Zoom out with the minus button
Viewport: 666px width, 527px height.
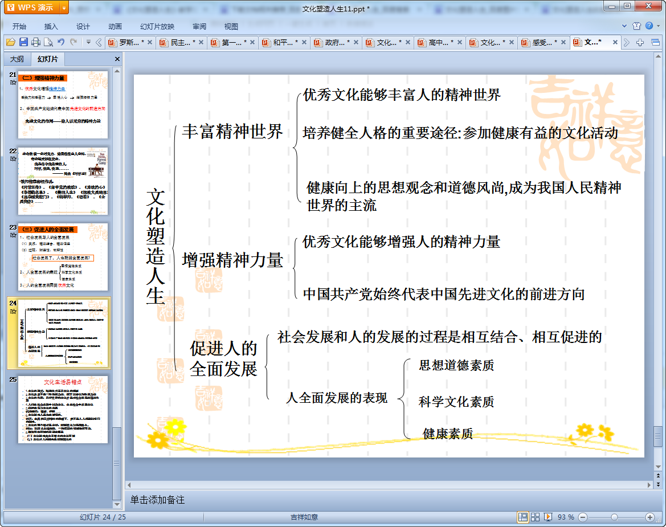[583, 517]
